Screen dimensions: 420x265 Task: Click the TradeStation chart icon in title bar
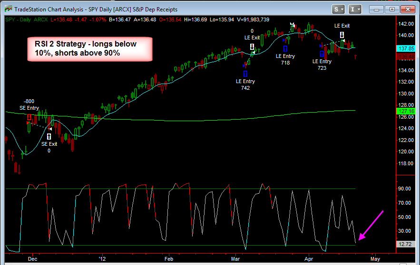tap(8, 9)
